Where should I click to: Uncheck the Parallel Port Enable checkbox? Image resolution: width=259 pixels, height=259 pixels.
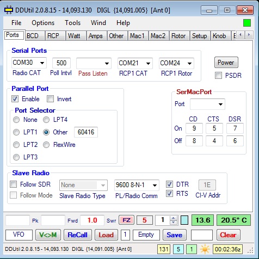[15, 99]
